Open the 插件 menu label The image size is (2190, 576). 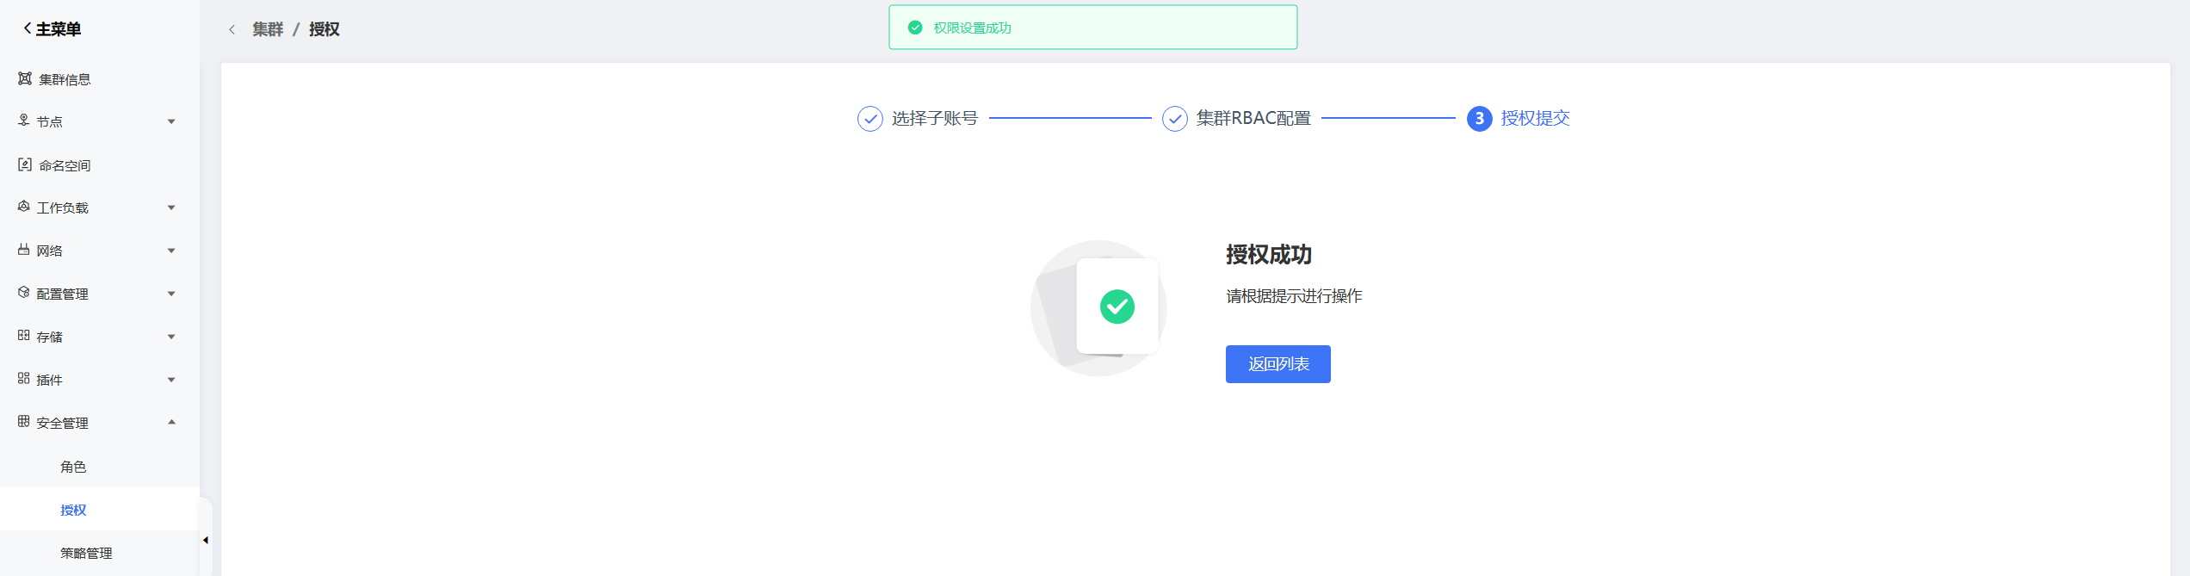pos(50,381)
